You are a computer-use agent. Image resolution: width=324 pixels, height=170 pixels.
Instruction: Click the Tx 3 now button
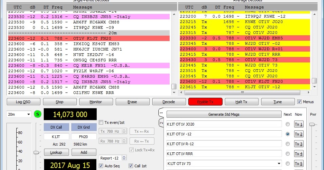pos(299,144)
